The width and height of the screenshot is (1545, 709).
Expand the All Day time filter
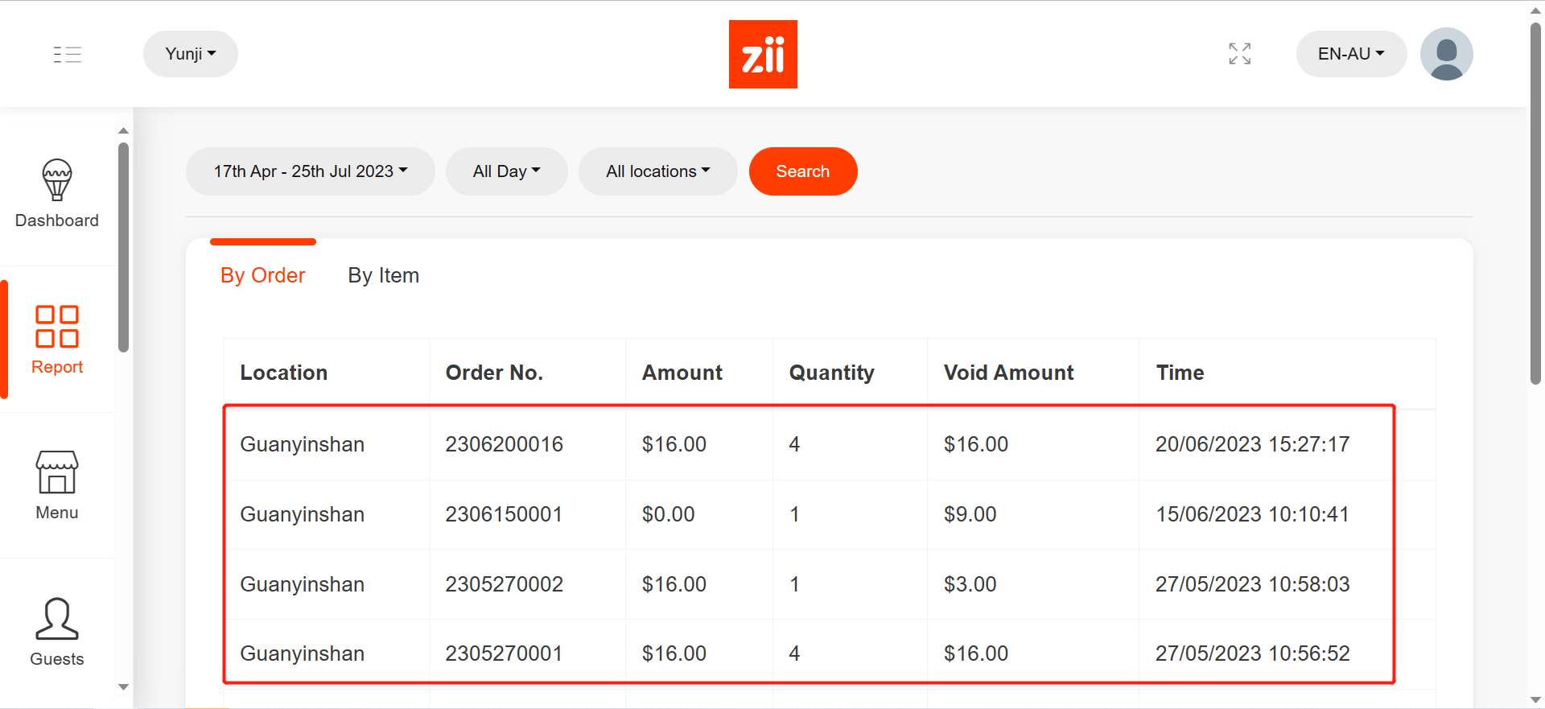pyautogui.click(x=506, y=171)
